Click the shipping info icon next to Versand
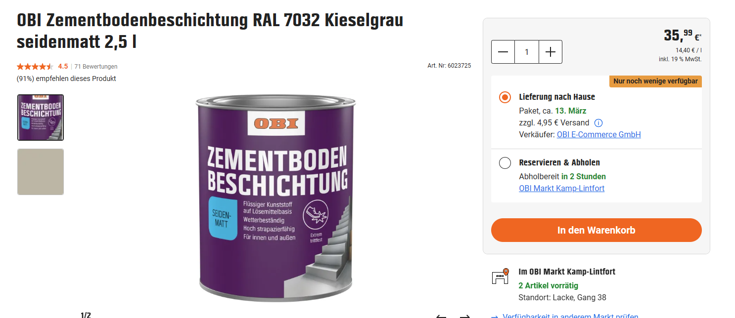 pyautogui.click(x=598, y=123)
